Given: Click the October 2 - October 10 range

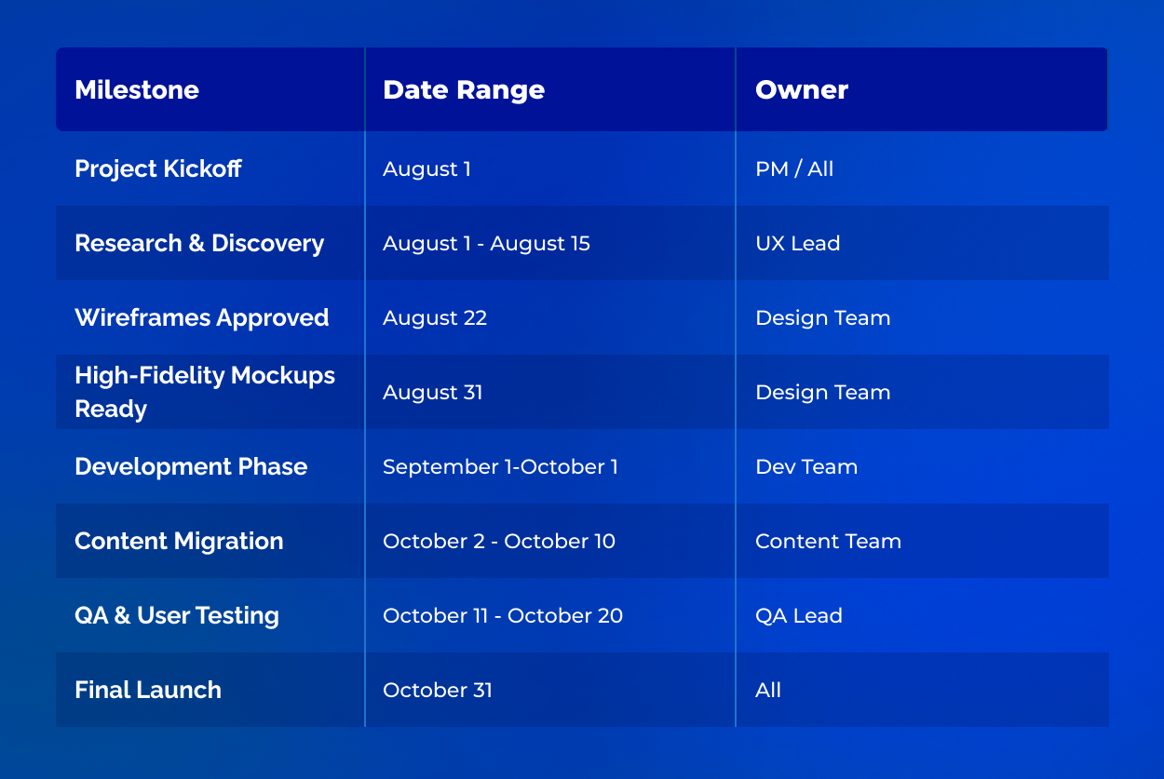Looking at the screenshot, I should point(497,541).
